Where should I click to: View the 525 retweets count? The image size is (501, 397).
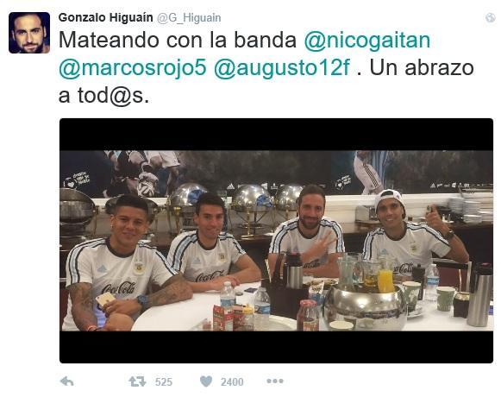(x=164, y=381)
